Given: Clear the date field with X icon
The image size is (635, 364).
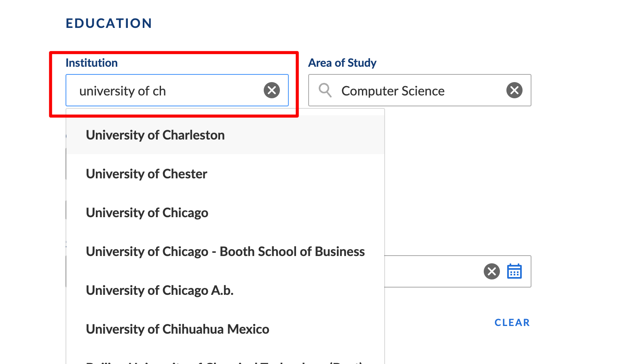Looking at the screenshot, I should coord(491,271).
